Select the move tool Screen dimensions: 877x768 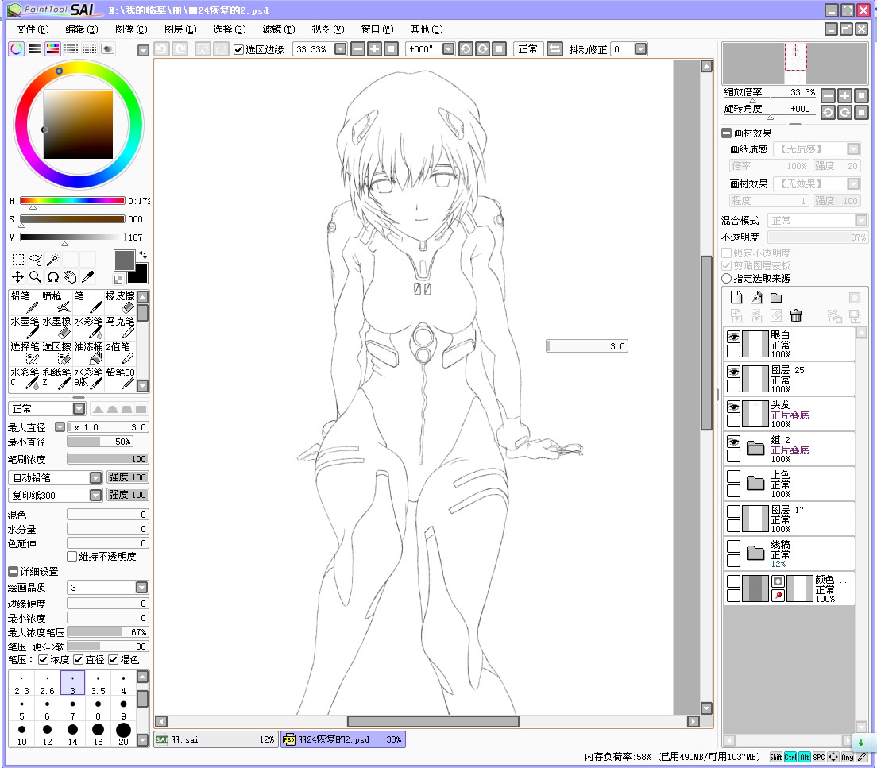click(x=18, y=277)
